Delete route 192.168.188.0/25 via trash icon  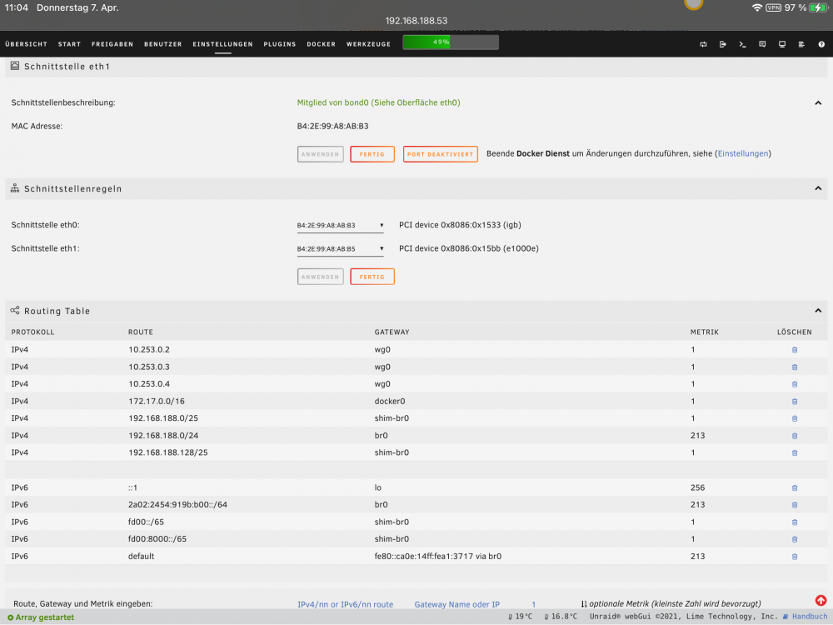point(795,418)
